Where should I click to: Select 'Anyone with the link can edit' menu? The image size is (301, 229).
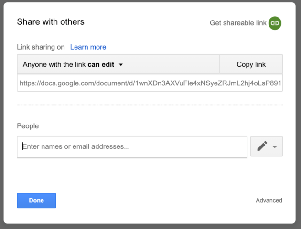pyautogui.click(x=118, y=64)
